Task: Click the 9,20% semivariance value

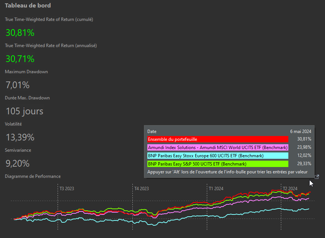Action: pos(18,164)
